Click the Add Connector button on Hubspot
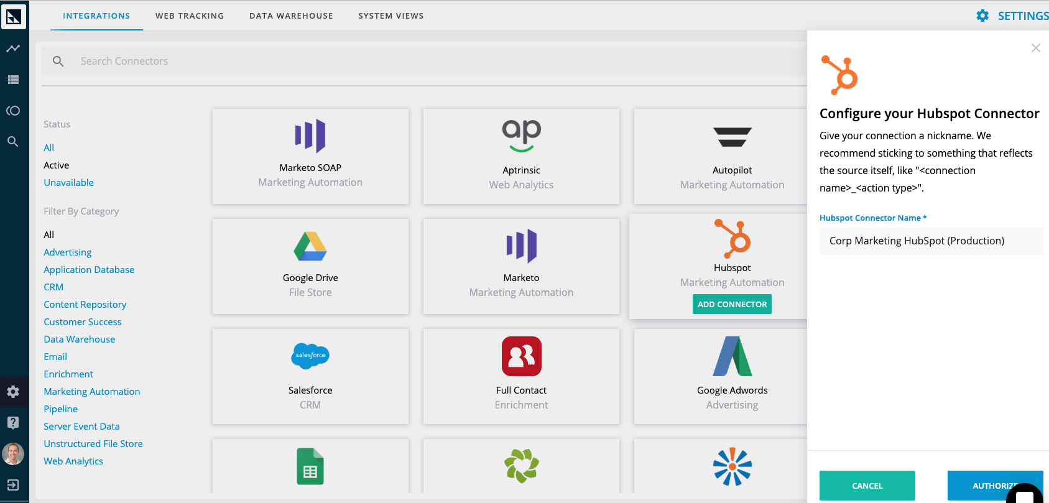The width and height of the screenshot is (1049, 503). [732, 304]
